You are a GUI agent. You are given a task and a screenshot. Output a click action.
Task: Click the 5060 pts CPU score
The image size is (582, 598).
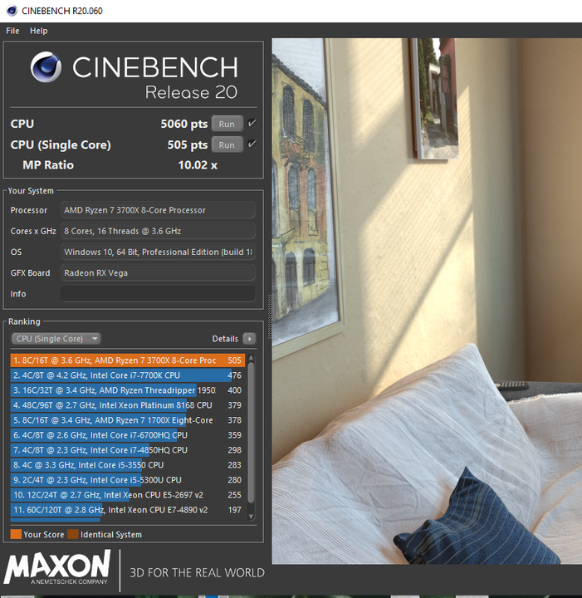[x=184, y=124]
